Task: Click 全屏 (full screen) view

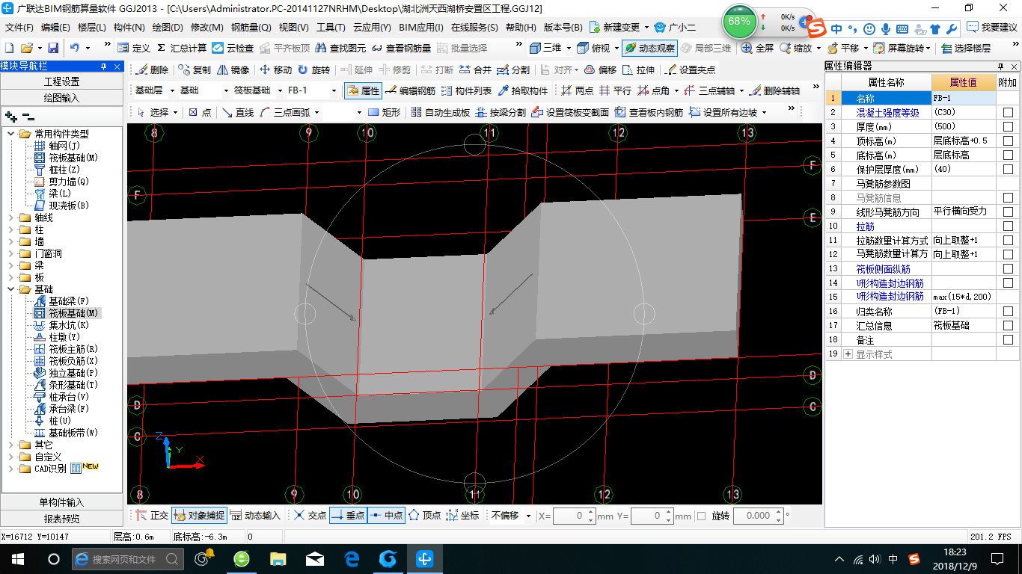Action: 757,48
